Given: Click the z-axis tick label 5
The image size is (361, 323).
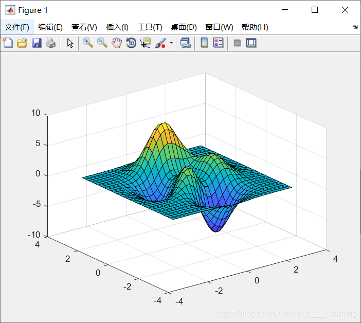Looking at the screenshot, I should point(38,143).
